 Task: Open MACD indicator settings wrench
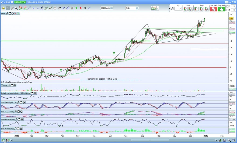[16, 112]
